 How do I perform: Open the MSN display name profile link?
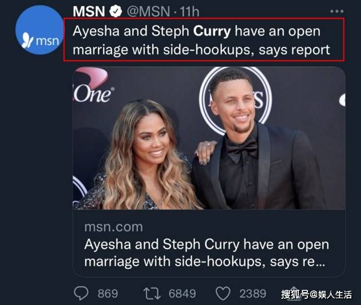click(x=89, y=11)
